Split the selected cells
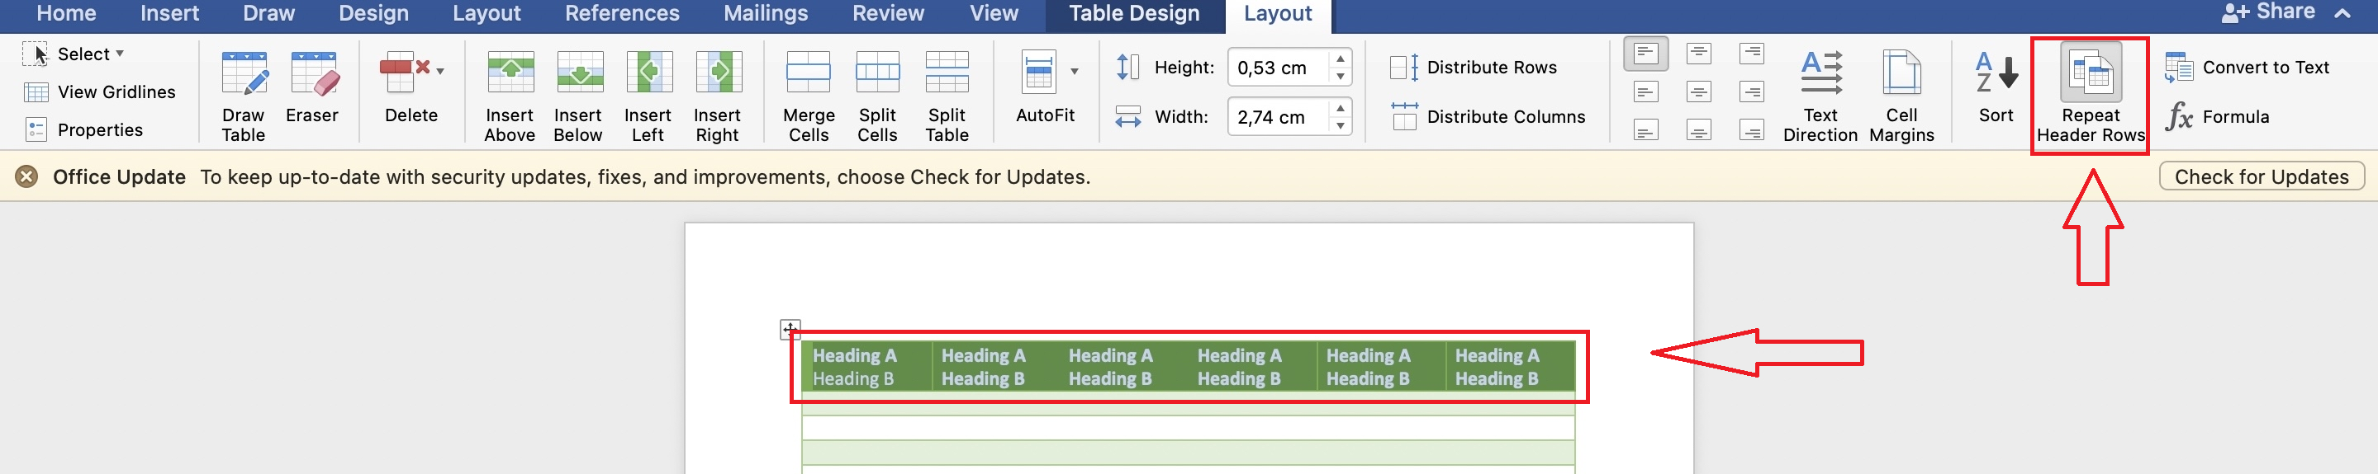 coord(877,96)
